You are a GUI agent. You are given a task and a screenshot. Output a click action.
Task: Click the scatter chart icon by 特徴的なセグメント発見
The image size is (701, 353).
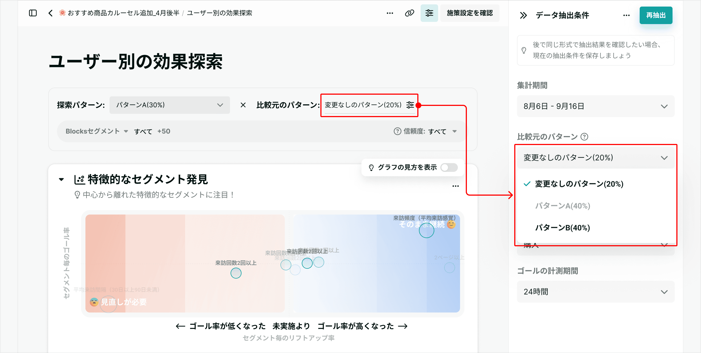80,180
